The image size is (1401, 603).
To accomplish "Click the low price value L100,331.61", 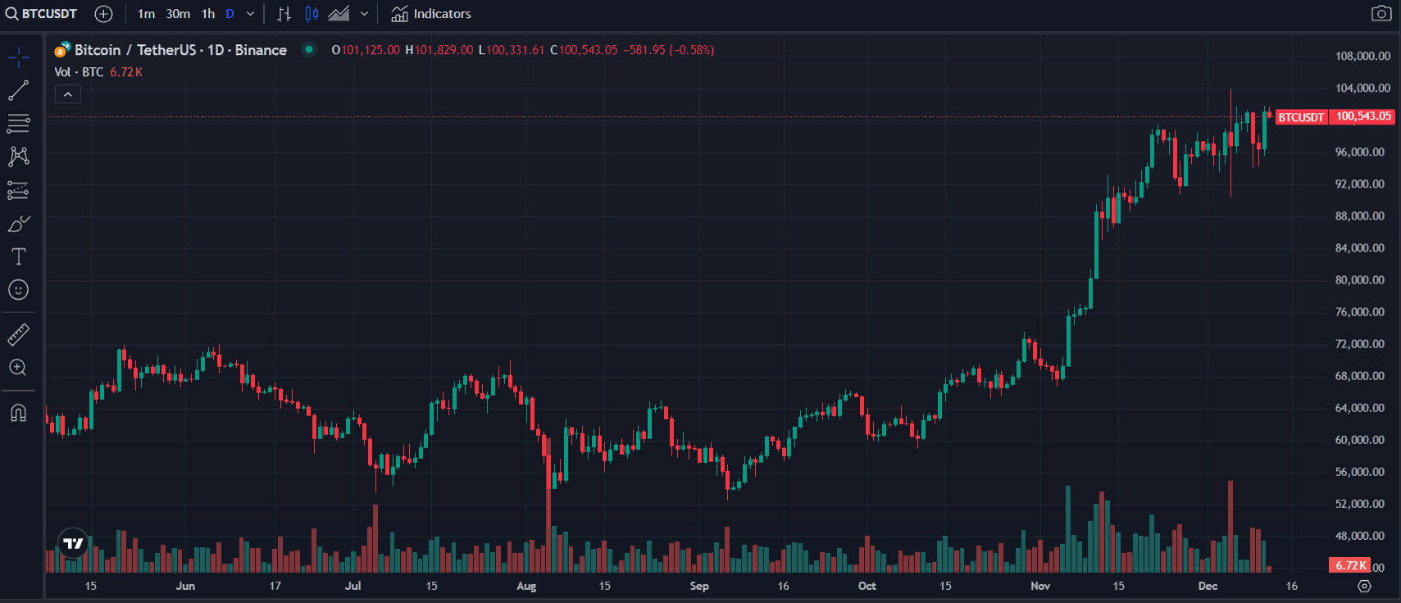I will click(512, 50).
